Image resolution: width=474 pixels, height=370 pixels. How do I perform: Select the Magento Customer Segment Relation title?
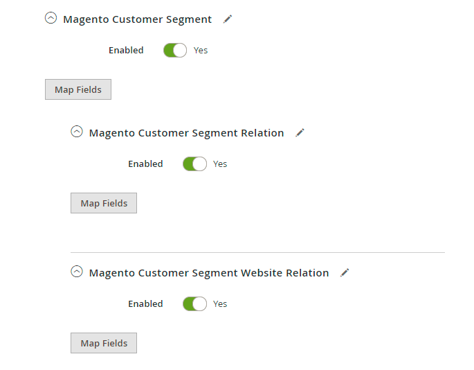[186, 133]
